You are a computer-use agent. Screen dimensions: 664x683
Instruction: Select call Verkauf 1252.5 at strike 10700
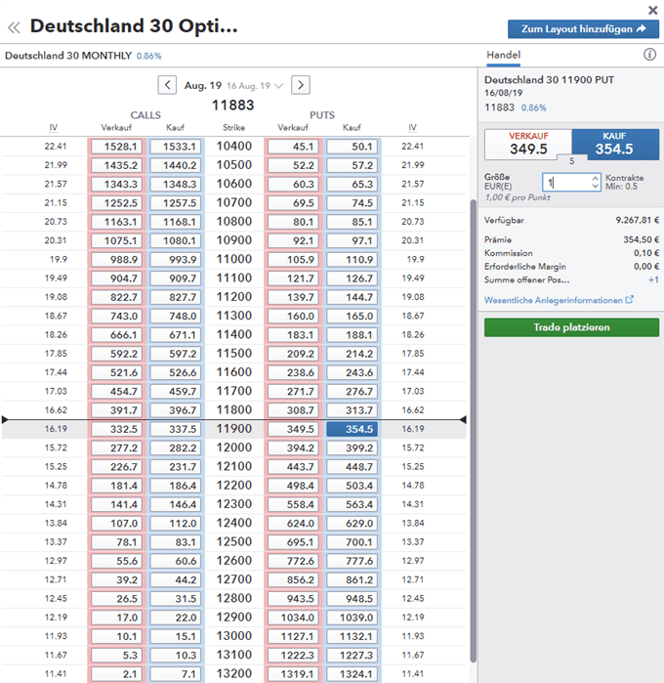coord(117,203)
